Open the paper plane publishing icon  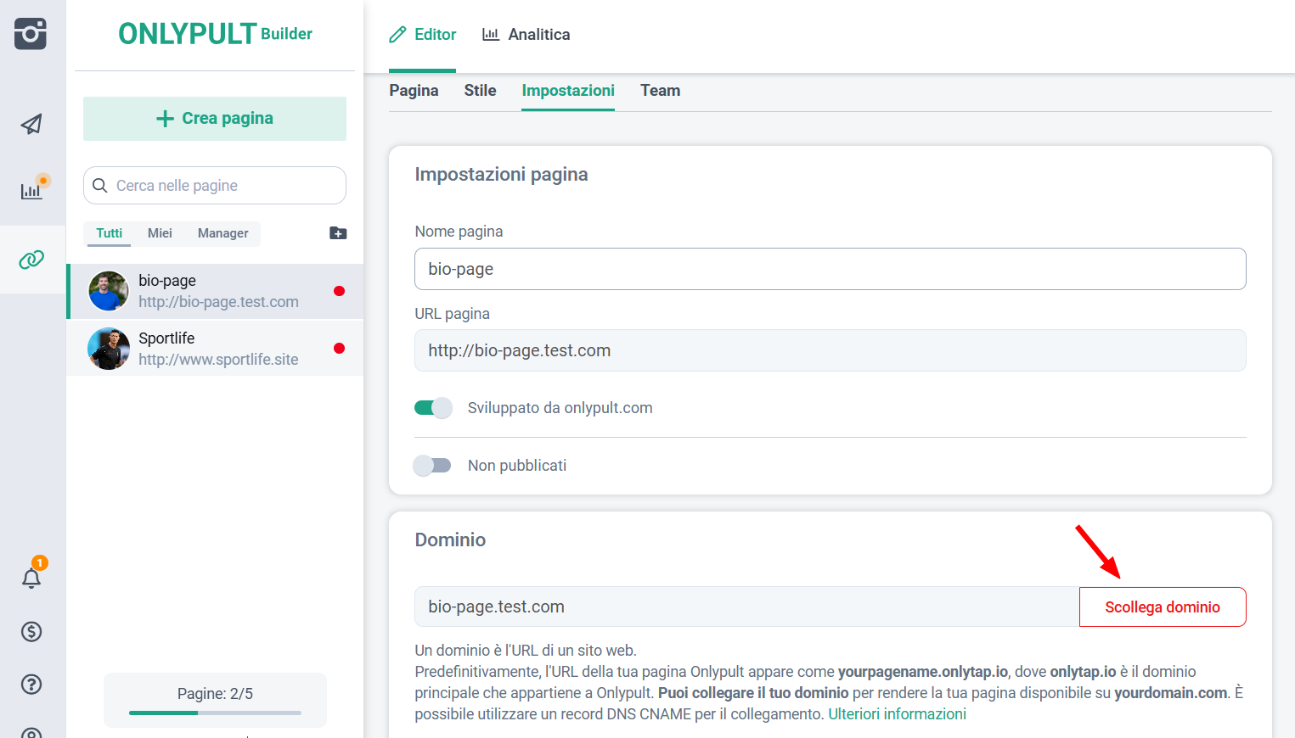tap(31, 125)
